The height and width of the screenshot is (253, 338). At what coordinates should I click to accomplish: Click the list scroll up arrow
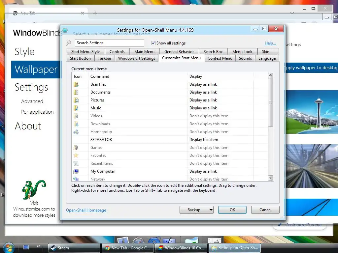pos(271,75)
